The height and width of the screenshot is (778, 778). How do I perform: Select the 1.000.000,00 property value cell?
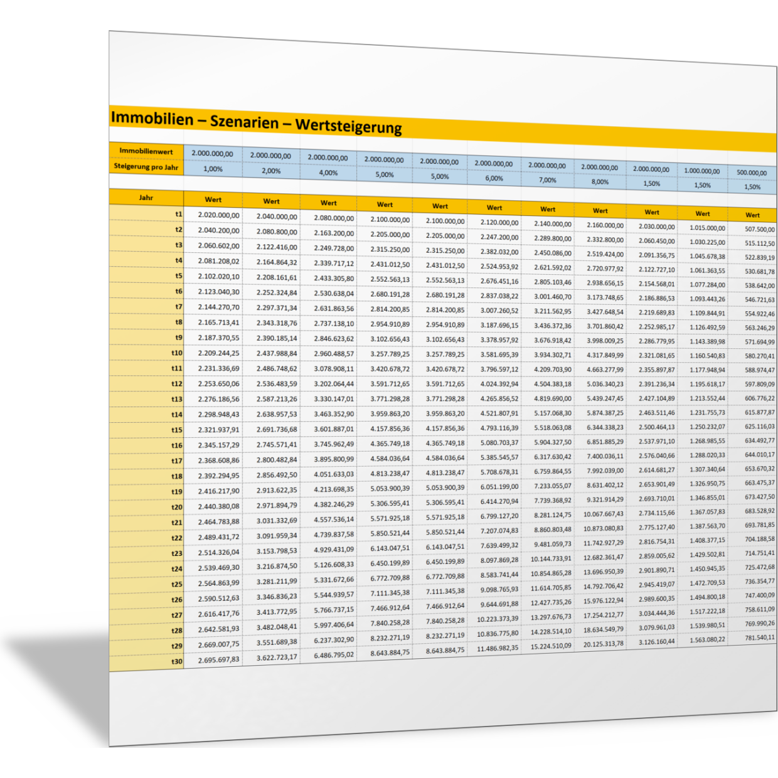(x=702, y=171)
